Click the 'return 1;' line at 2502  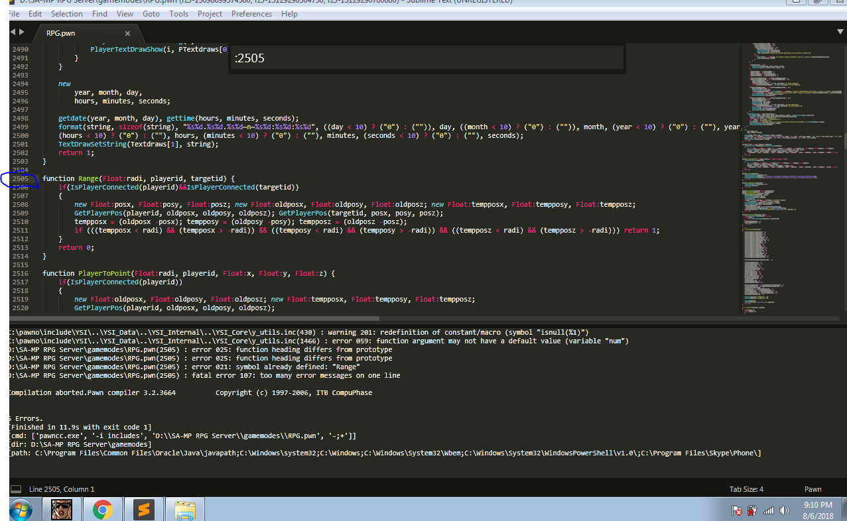point(76,152)
